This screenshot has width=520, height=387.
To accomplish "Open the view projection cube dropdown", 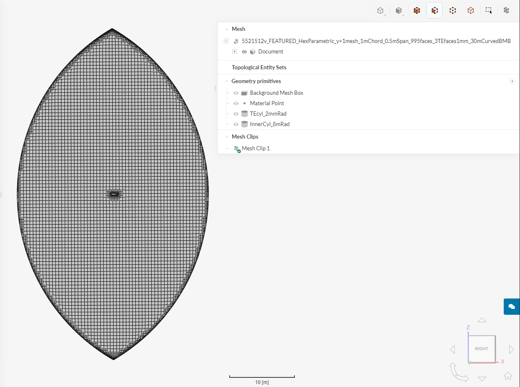I will (380, 10).
